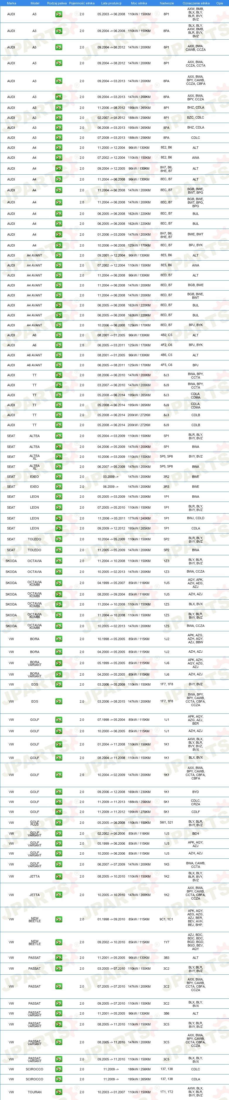The height and width of the screenshot is (1100, 229).
Task: Click fuel icon in AUDI TT 200kW 8J9 row
Action: tap(59, 425)
